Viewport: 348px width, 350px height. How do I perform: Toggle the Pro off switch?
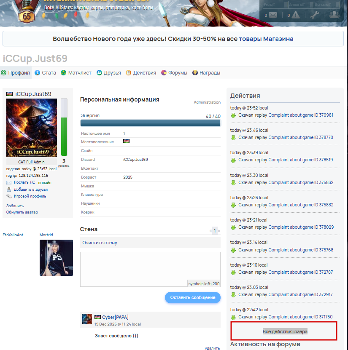[x=275, y=5]
